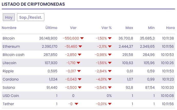Click Bitcoin cash's red down arrow next to -2,850
177x110 pixels.
pyautogui.click(x=79, y=55)
